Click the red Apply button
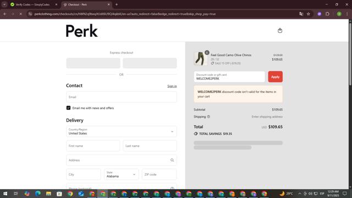The image size is (352, 198). [x=275, y=77]
